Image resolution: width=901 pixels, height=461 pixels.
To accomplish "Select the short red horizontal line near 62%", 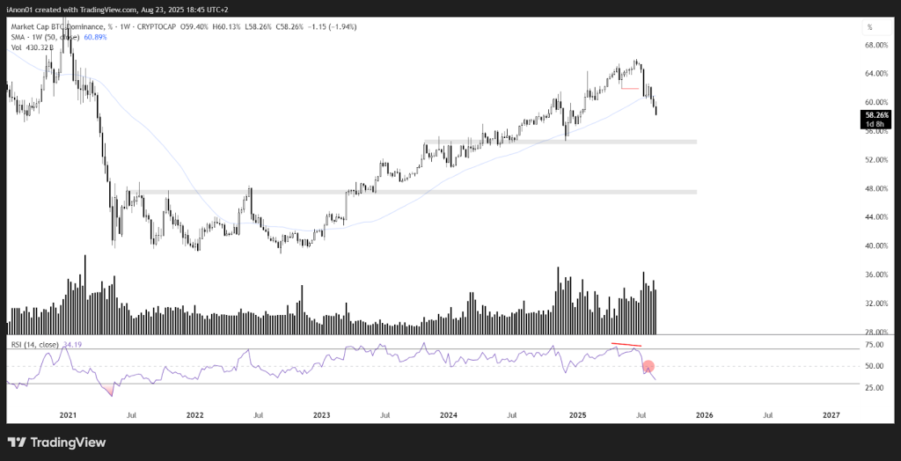I will 629,88.
